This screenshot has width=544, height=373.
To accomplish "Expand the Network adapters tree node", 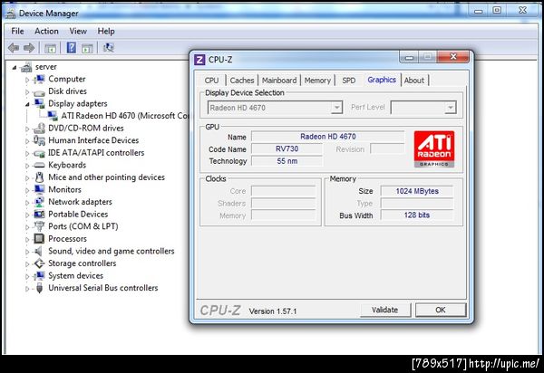I will point(27,202).
